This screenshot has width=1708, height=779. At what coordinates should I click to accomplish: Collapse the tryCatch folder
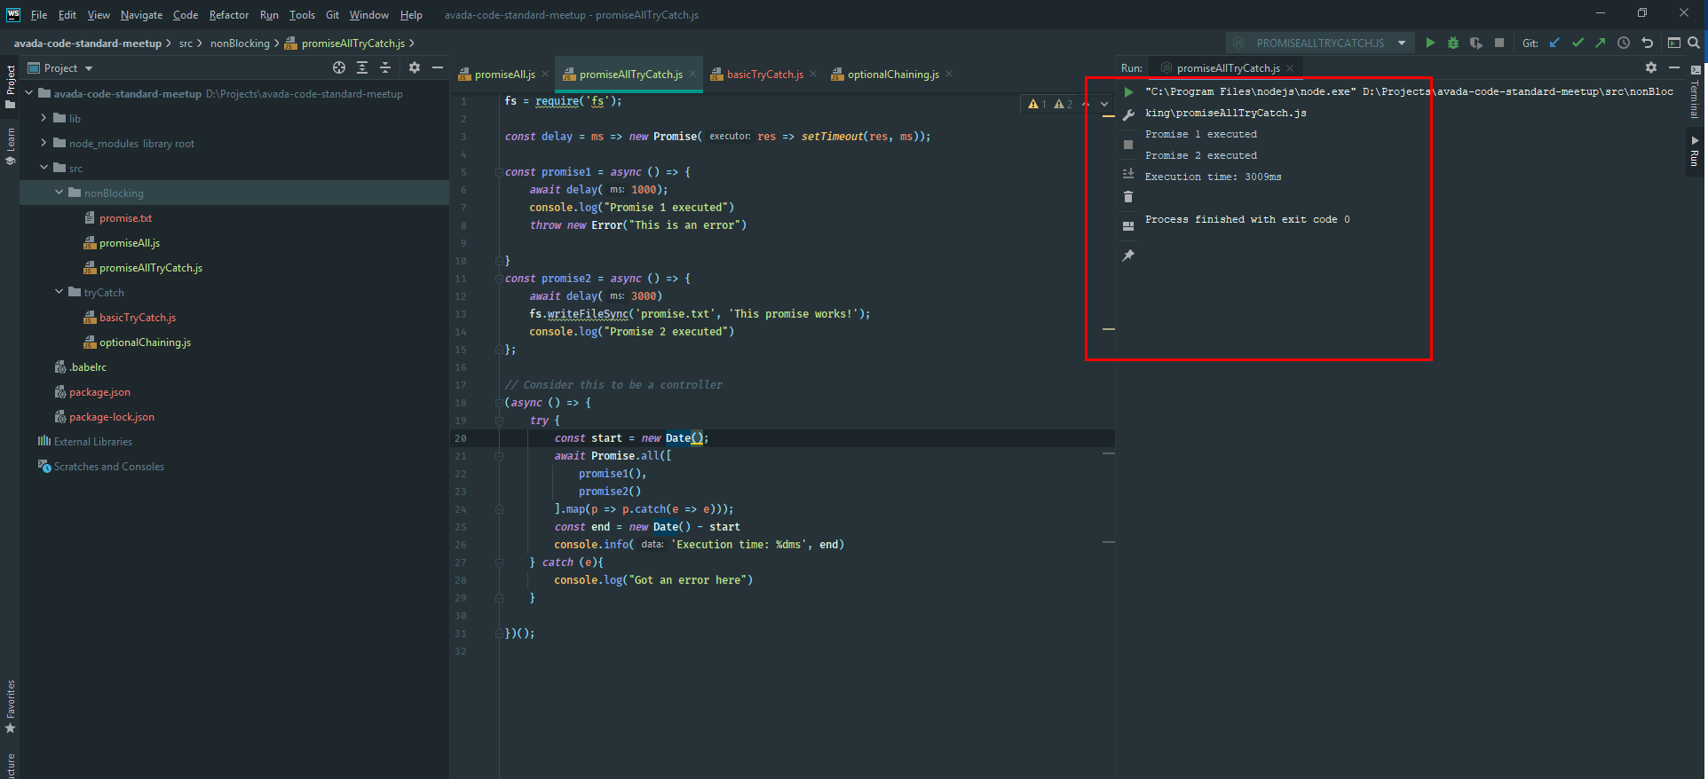(x=59, y=292)
